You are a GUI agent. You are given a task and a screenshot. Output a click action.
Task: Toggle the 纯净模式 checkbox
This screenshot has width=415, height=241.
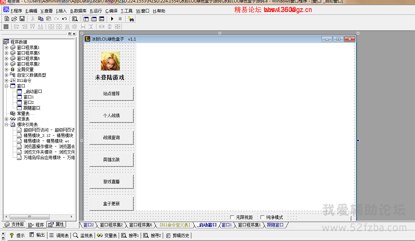click(x=262, y=217)
